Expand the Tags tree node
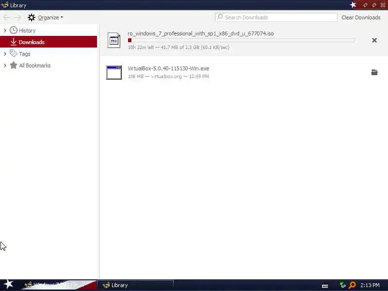 [x=5, y=54]
